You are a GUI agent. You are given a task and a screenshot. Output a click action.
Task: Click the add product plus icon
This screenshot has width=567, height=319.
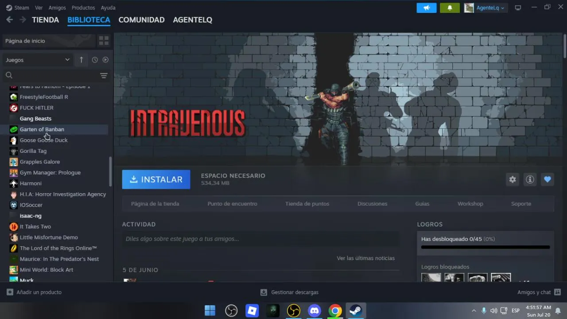click(x=10, y=292)
